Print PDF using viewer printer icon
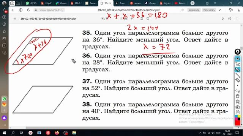This screenshot has height=136, width=243. tap(230, 19)
